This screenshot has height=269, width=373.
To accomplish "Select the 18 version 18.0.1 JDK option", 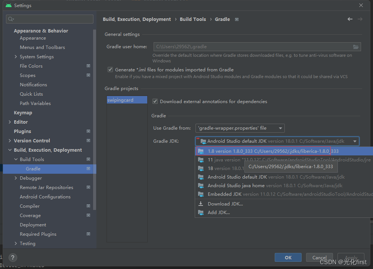I will (x=219, y=168).
